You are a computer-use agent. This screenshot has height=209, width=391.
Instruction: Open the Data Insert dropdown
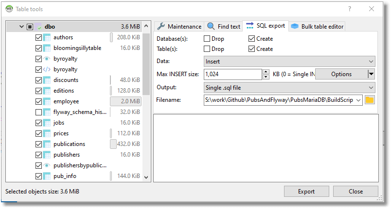[289, 62]
